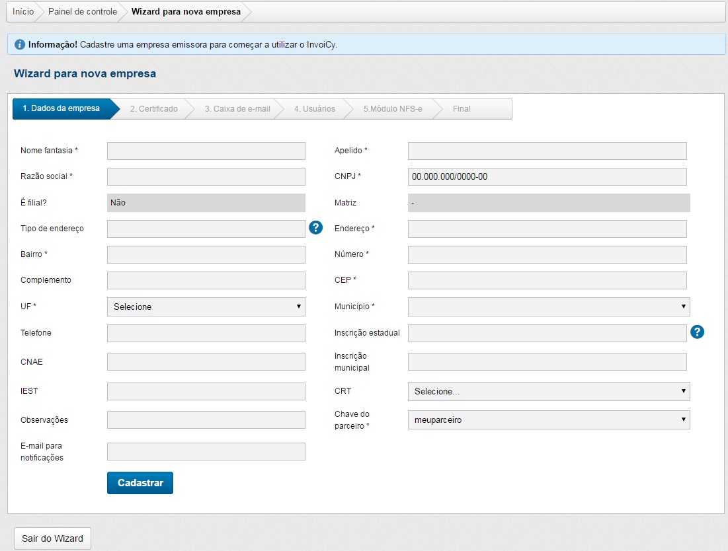Focus the E-mail para notificações field
728x551 pixels.
pos(206,451)
